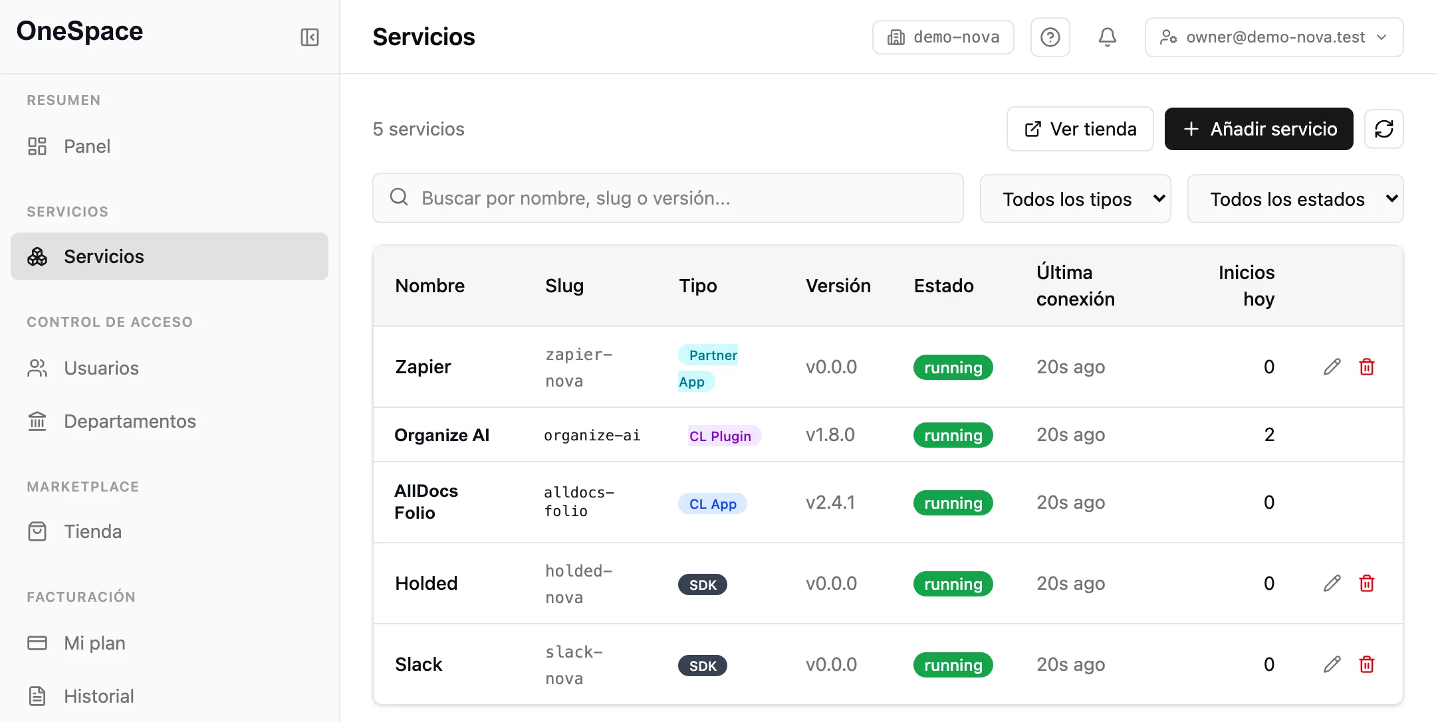Viewport: 1436px width, 722px height.
Task: Delete the Slack service
Action: (x=1367, y=664)
